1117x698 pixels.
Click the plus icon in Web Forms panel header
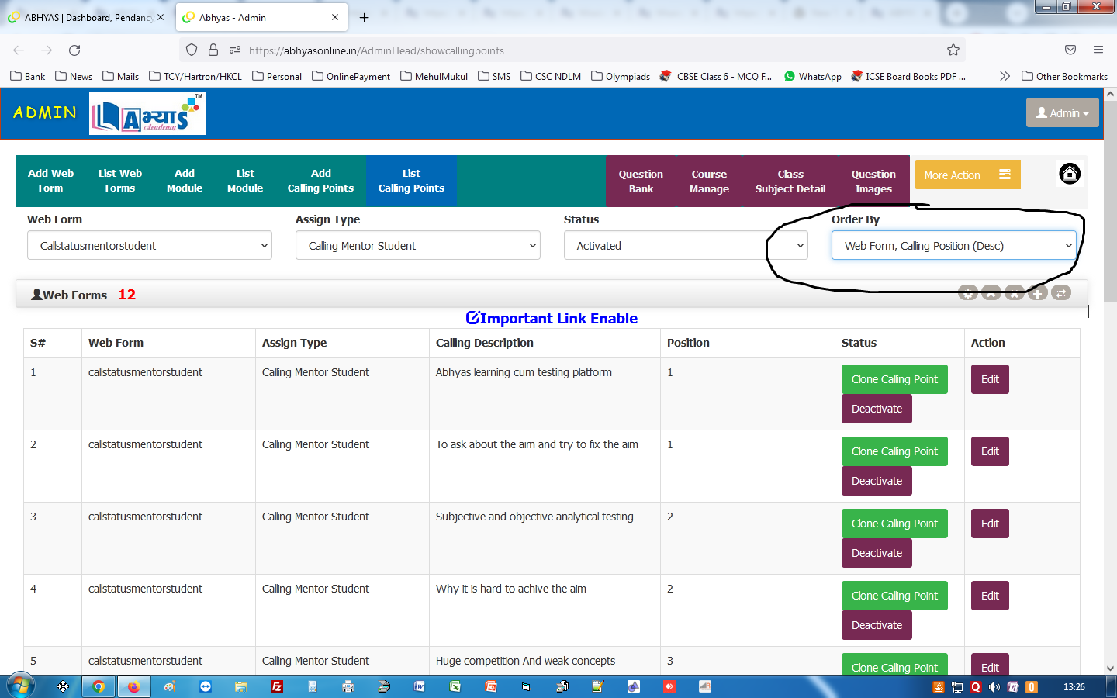(x=1038, y=293)
